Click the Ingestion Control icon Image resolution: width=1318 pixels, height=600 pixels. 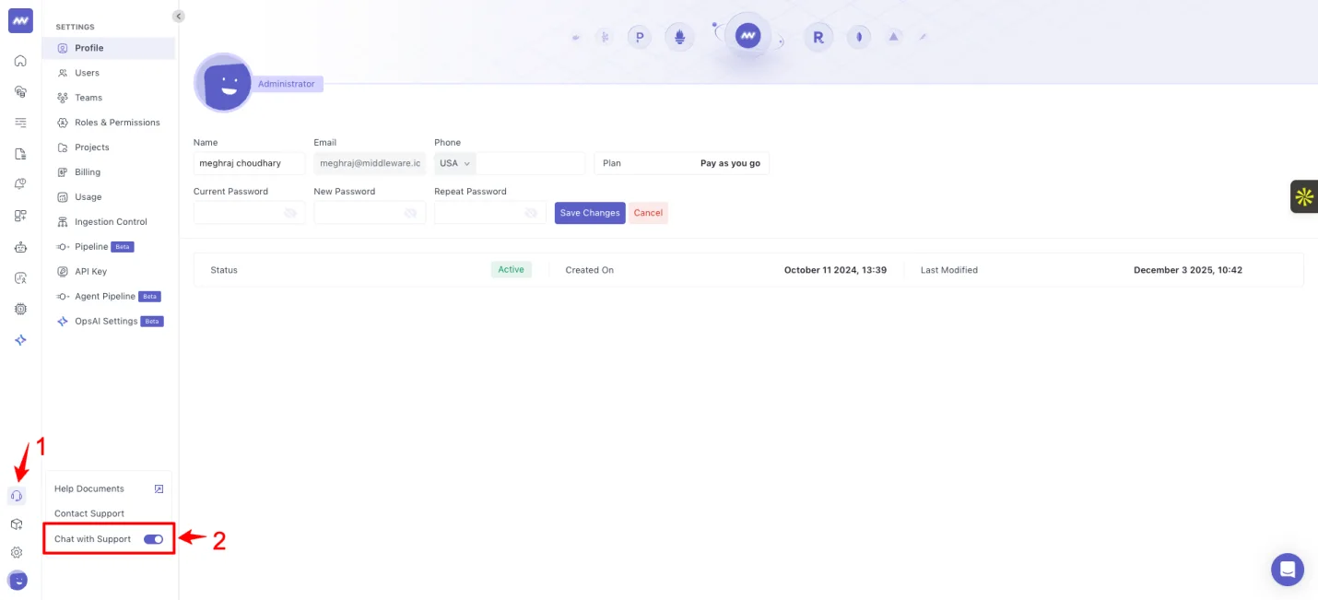[x=63, y=222]
